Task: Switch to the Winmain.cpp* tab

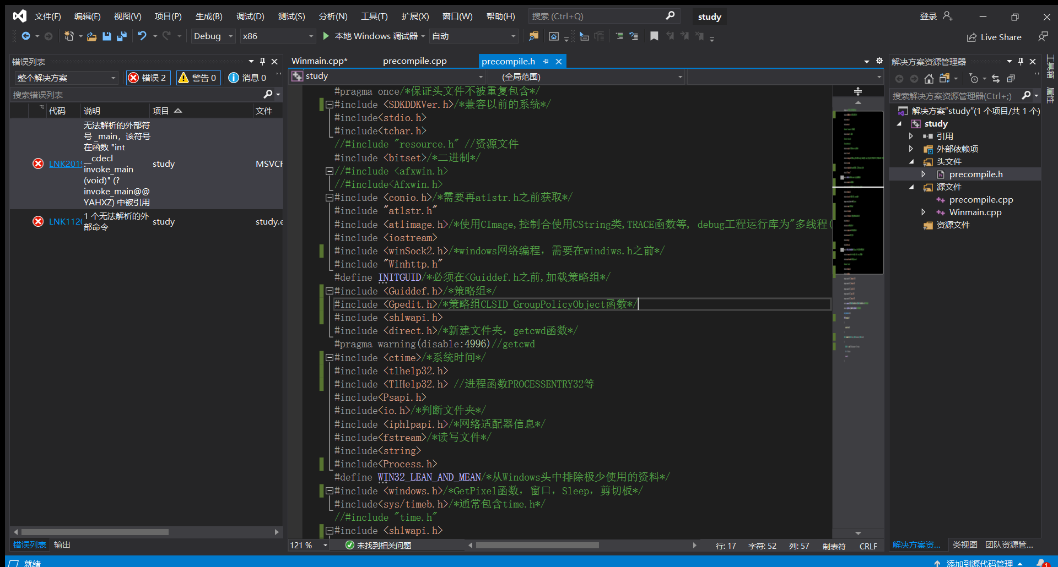Action: 320,61
